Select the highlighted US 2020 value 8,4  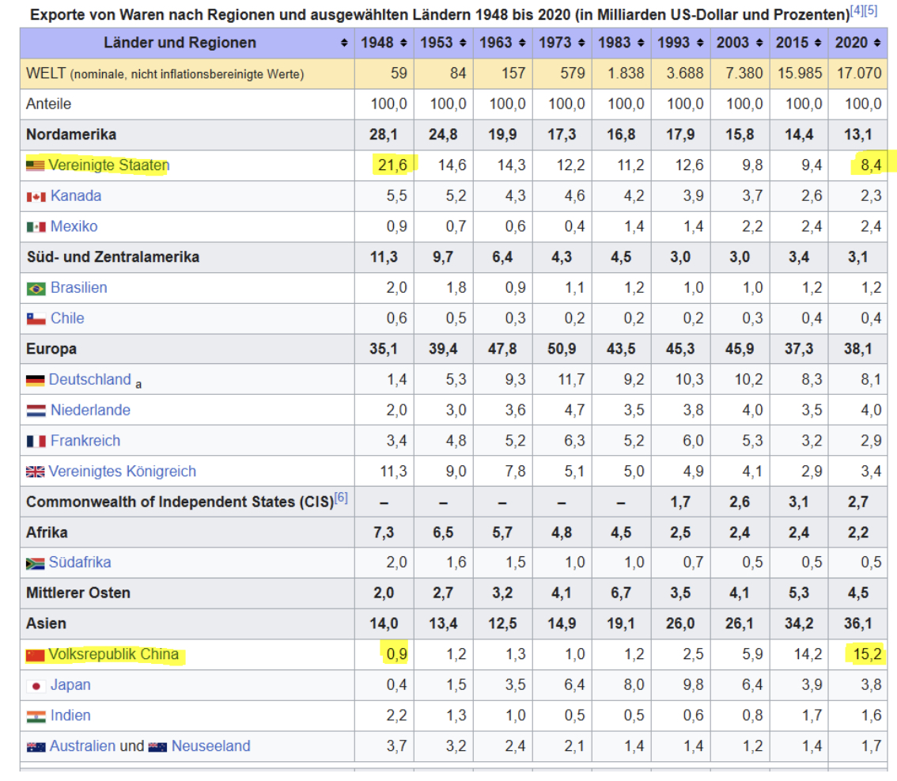871,165
